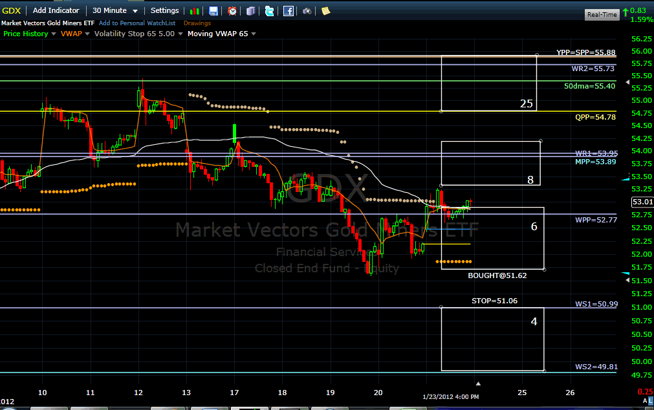Click date 20 on the time axis

(x=378, y=393)
